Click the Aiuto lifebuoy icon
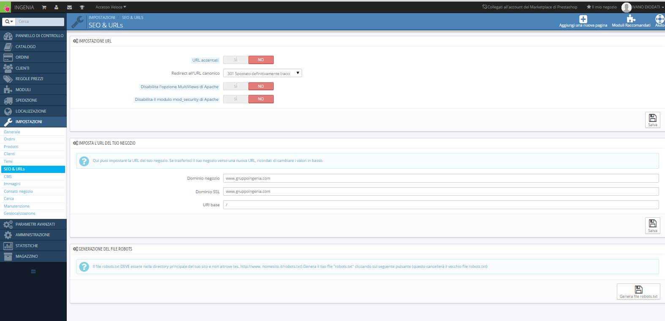The image size is (665, 321). pyautogui.click(x=660, y=19)
